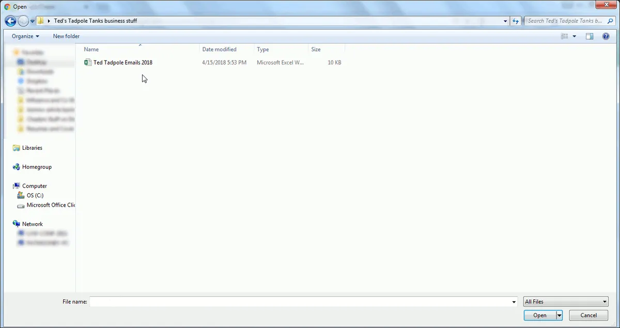Change your view icon button
The image size is (620, 328).
click(x=564, y=36)
